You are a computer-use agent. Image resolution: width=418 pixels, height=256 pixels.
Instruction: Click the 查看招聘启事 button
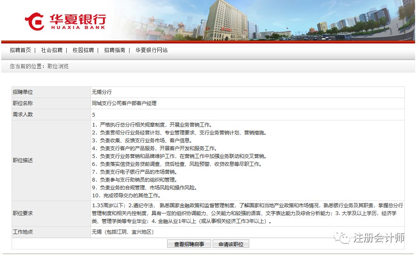tap(189, 244)
